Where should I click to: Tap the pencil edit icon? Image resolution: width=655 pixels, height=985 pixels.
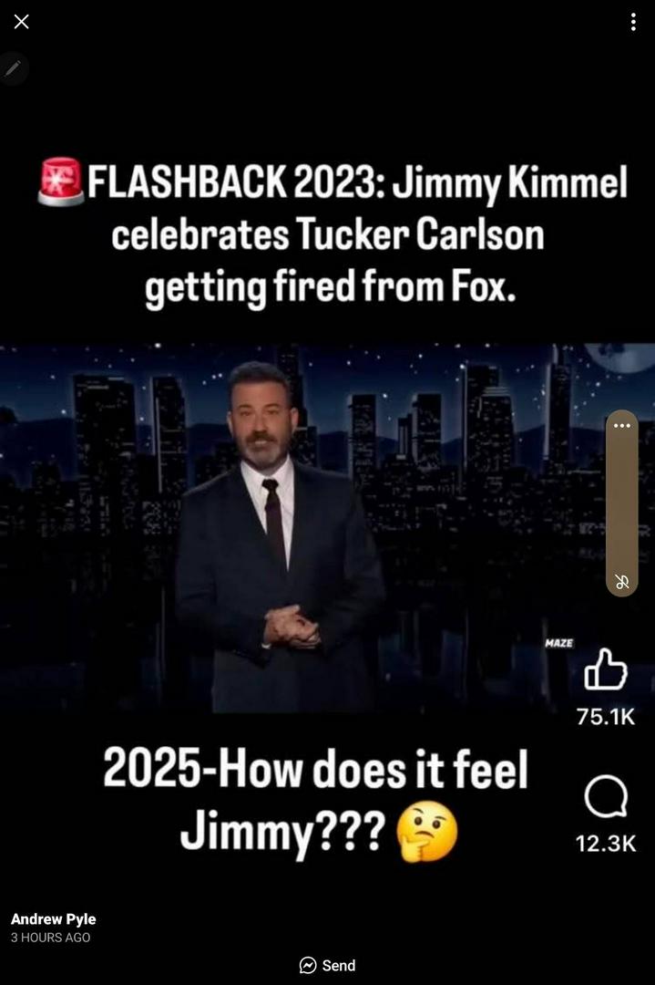click(x=13, y=67)
